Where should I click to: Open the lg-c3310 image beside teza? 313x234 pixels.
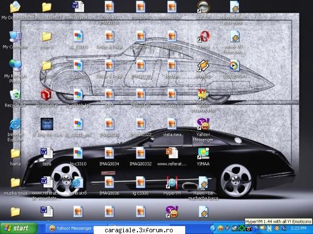pos(78,154)
